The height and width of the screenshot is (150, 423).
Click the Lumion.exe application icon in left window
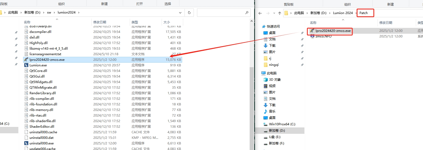tap(26, 65)
